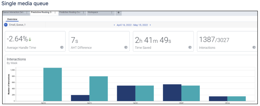Open the comment icon on Interactions card
The width and height of the screenshot is (260, 106).
254,47
